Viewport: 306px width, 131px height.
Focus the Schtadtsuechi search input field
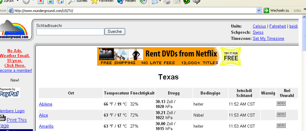[x=70, y=32]
